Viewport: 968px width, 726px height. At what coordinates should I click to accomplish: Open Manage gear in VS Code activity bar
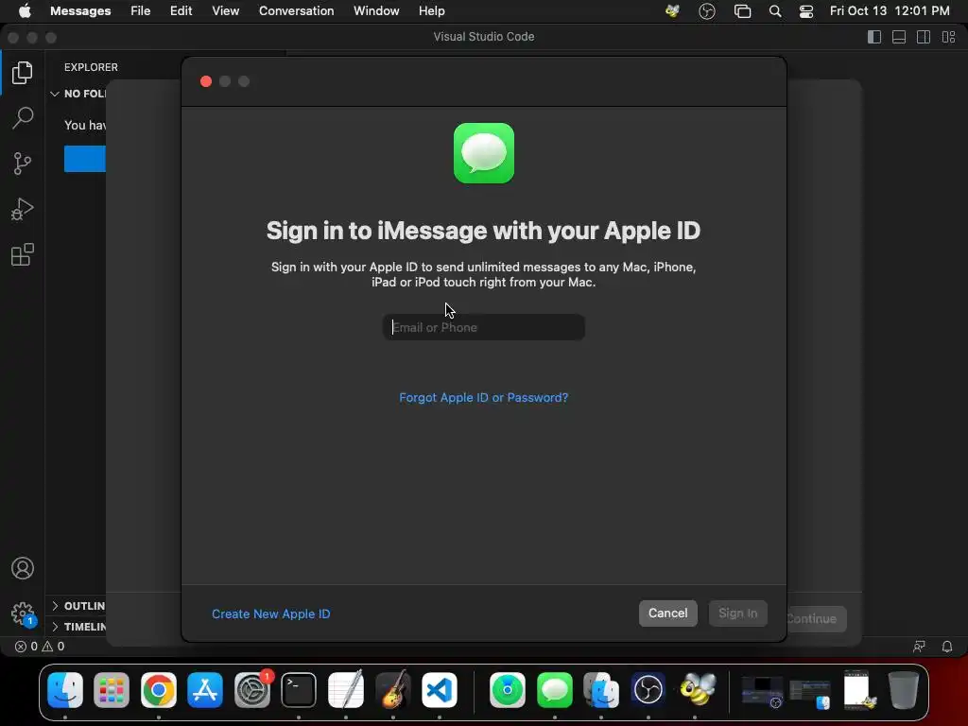[x=23, y=614]
